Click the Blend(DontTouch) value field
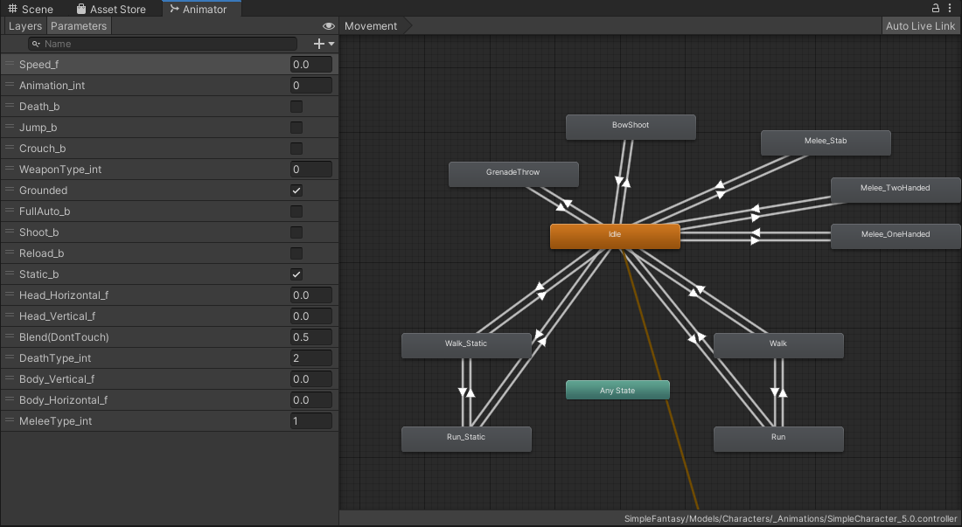Screen dimensions: 962x527 click(311, 337)
